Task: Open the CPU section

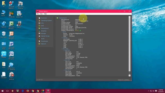Action: tap(42, 23)
